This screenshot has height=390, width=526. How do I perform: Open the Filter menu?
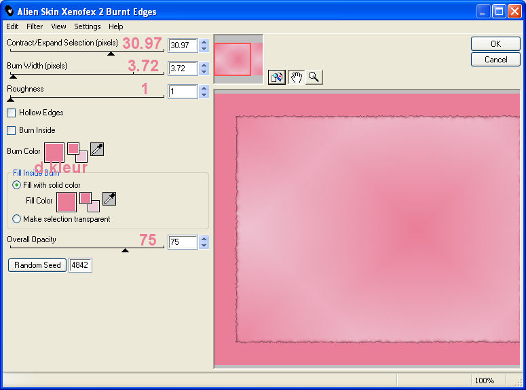point(35,26)
